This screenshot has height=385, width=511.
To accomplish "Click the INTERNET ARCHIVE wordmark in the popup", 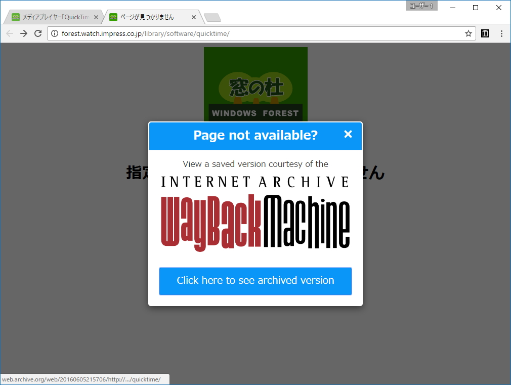I will click(x=255, y=182).
